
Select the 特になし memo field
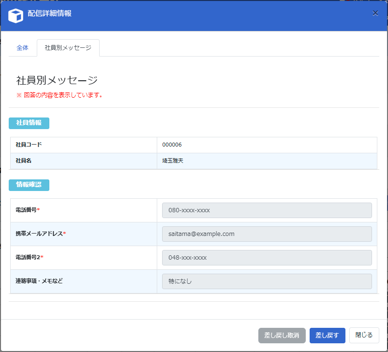pos(267,281)
